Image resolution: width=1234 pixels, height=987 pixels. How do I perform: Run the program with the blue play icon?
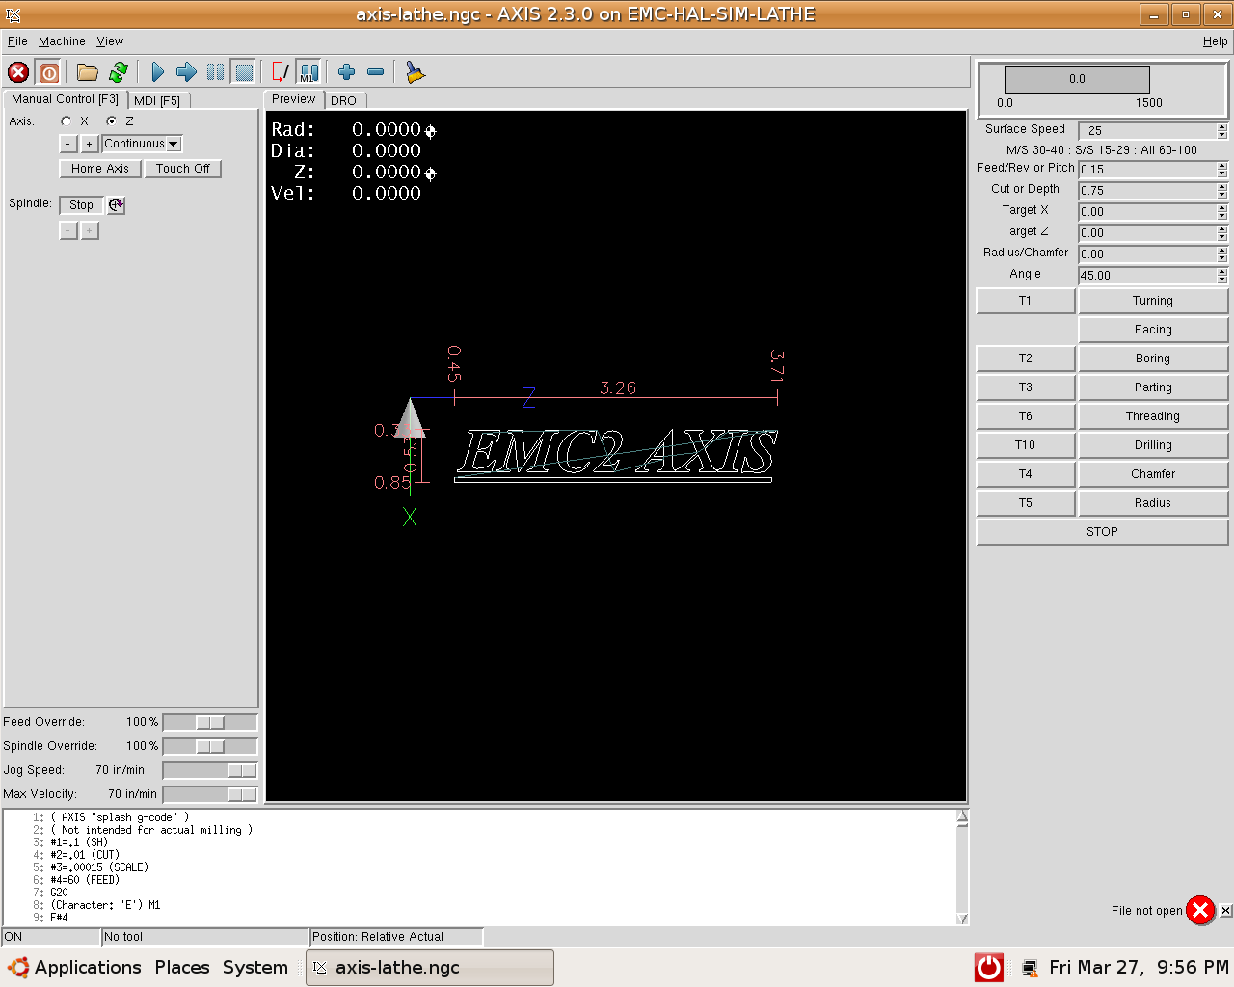point(158,72)
